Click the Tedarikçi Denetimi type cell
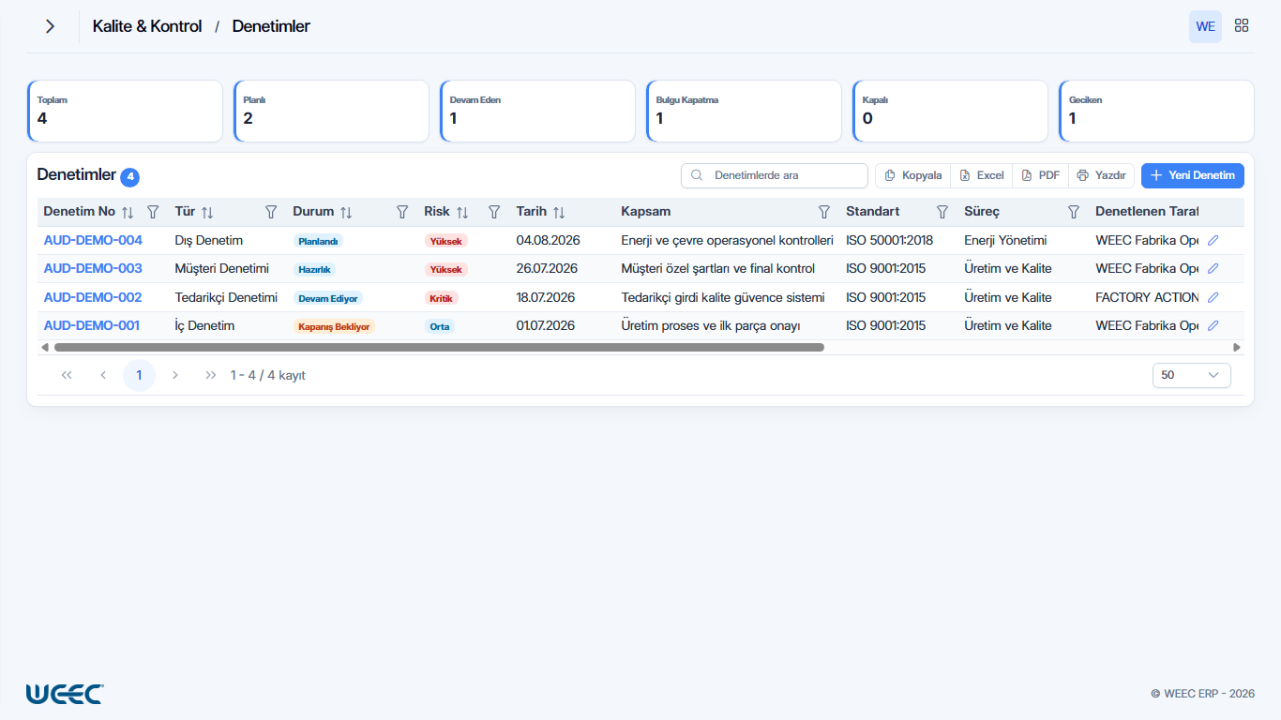This screenshot has height=720, width=1281. tap(227, 297)
